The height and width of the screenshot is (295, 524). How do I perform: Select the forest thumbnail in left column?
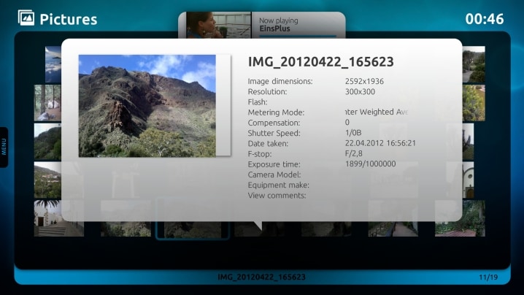pyautogui.click(x=47, y=102)
